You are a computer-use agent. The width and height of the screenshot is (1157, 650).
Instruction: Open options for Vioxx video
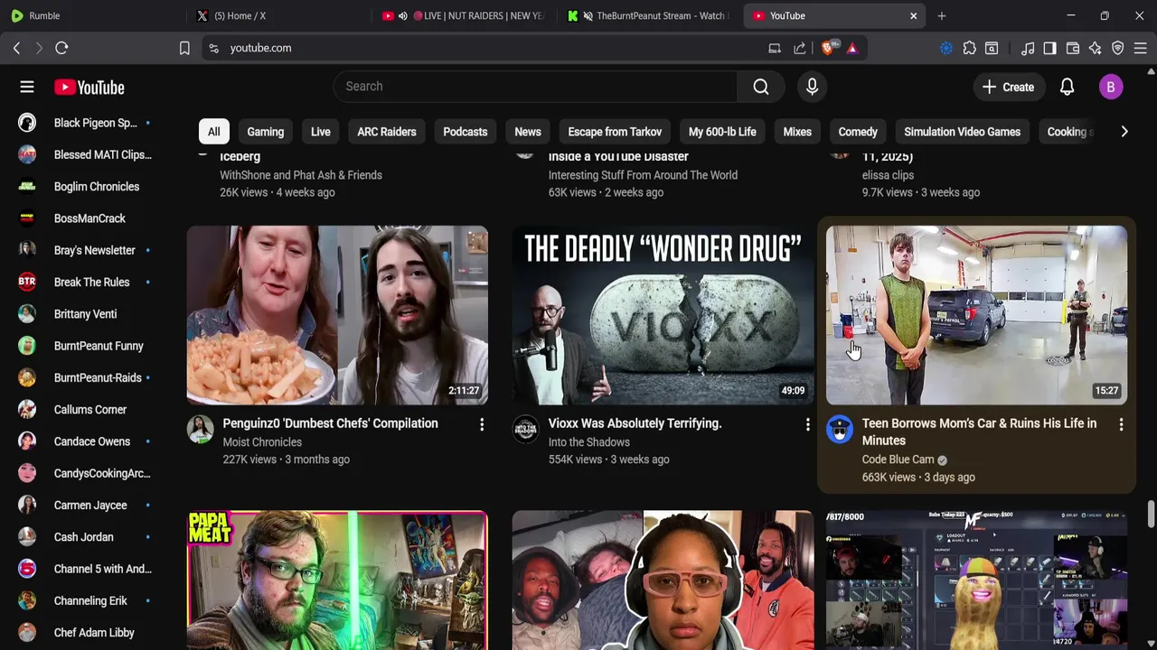pos(807,424)
